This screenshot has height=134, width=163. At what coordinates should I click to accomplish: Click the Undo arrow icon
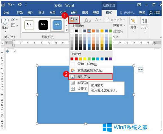10,5
